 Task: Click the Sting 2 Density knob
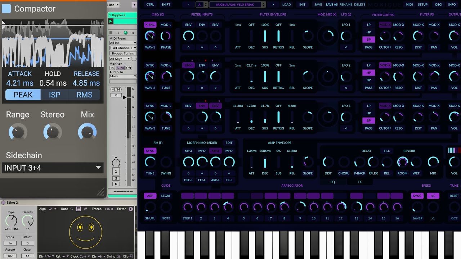pos(28,221)
